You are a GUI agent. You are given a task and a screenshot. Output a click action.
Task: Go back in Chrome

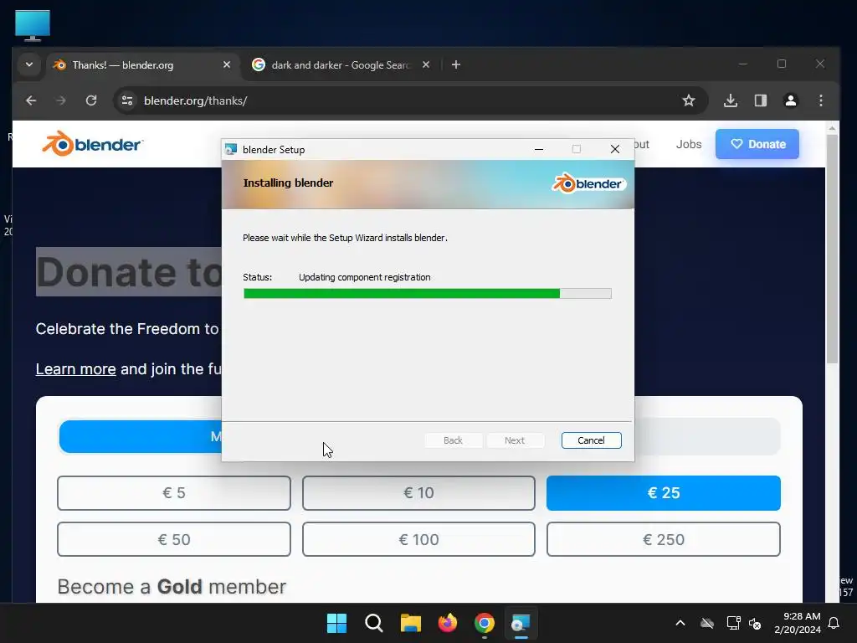tap(31, 100)
